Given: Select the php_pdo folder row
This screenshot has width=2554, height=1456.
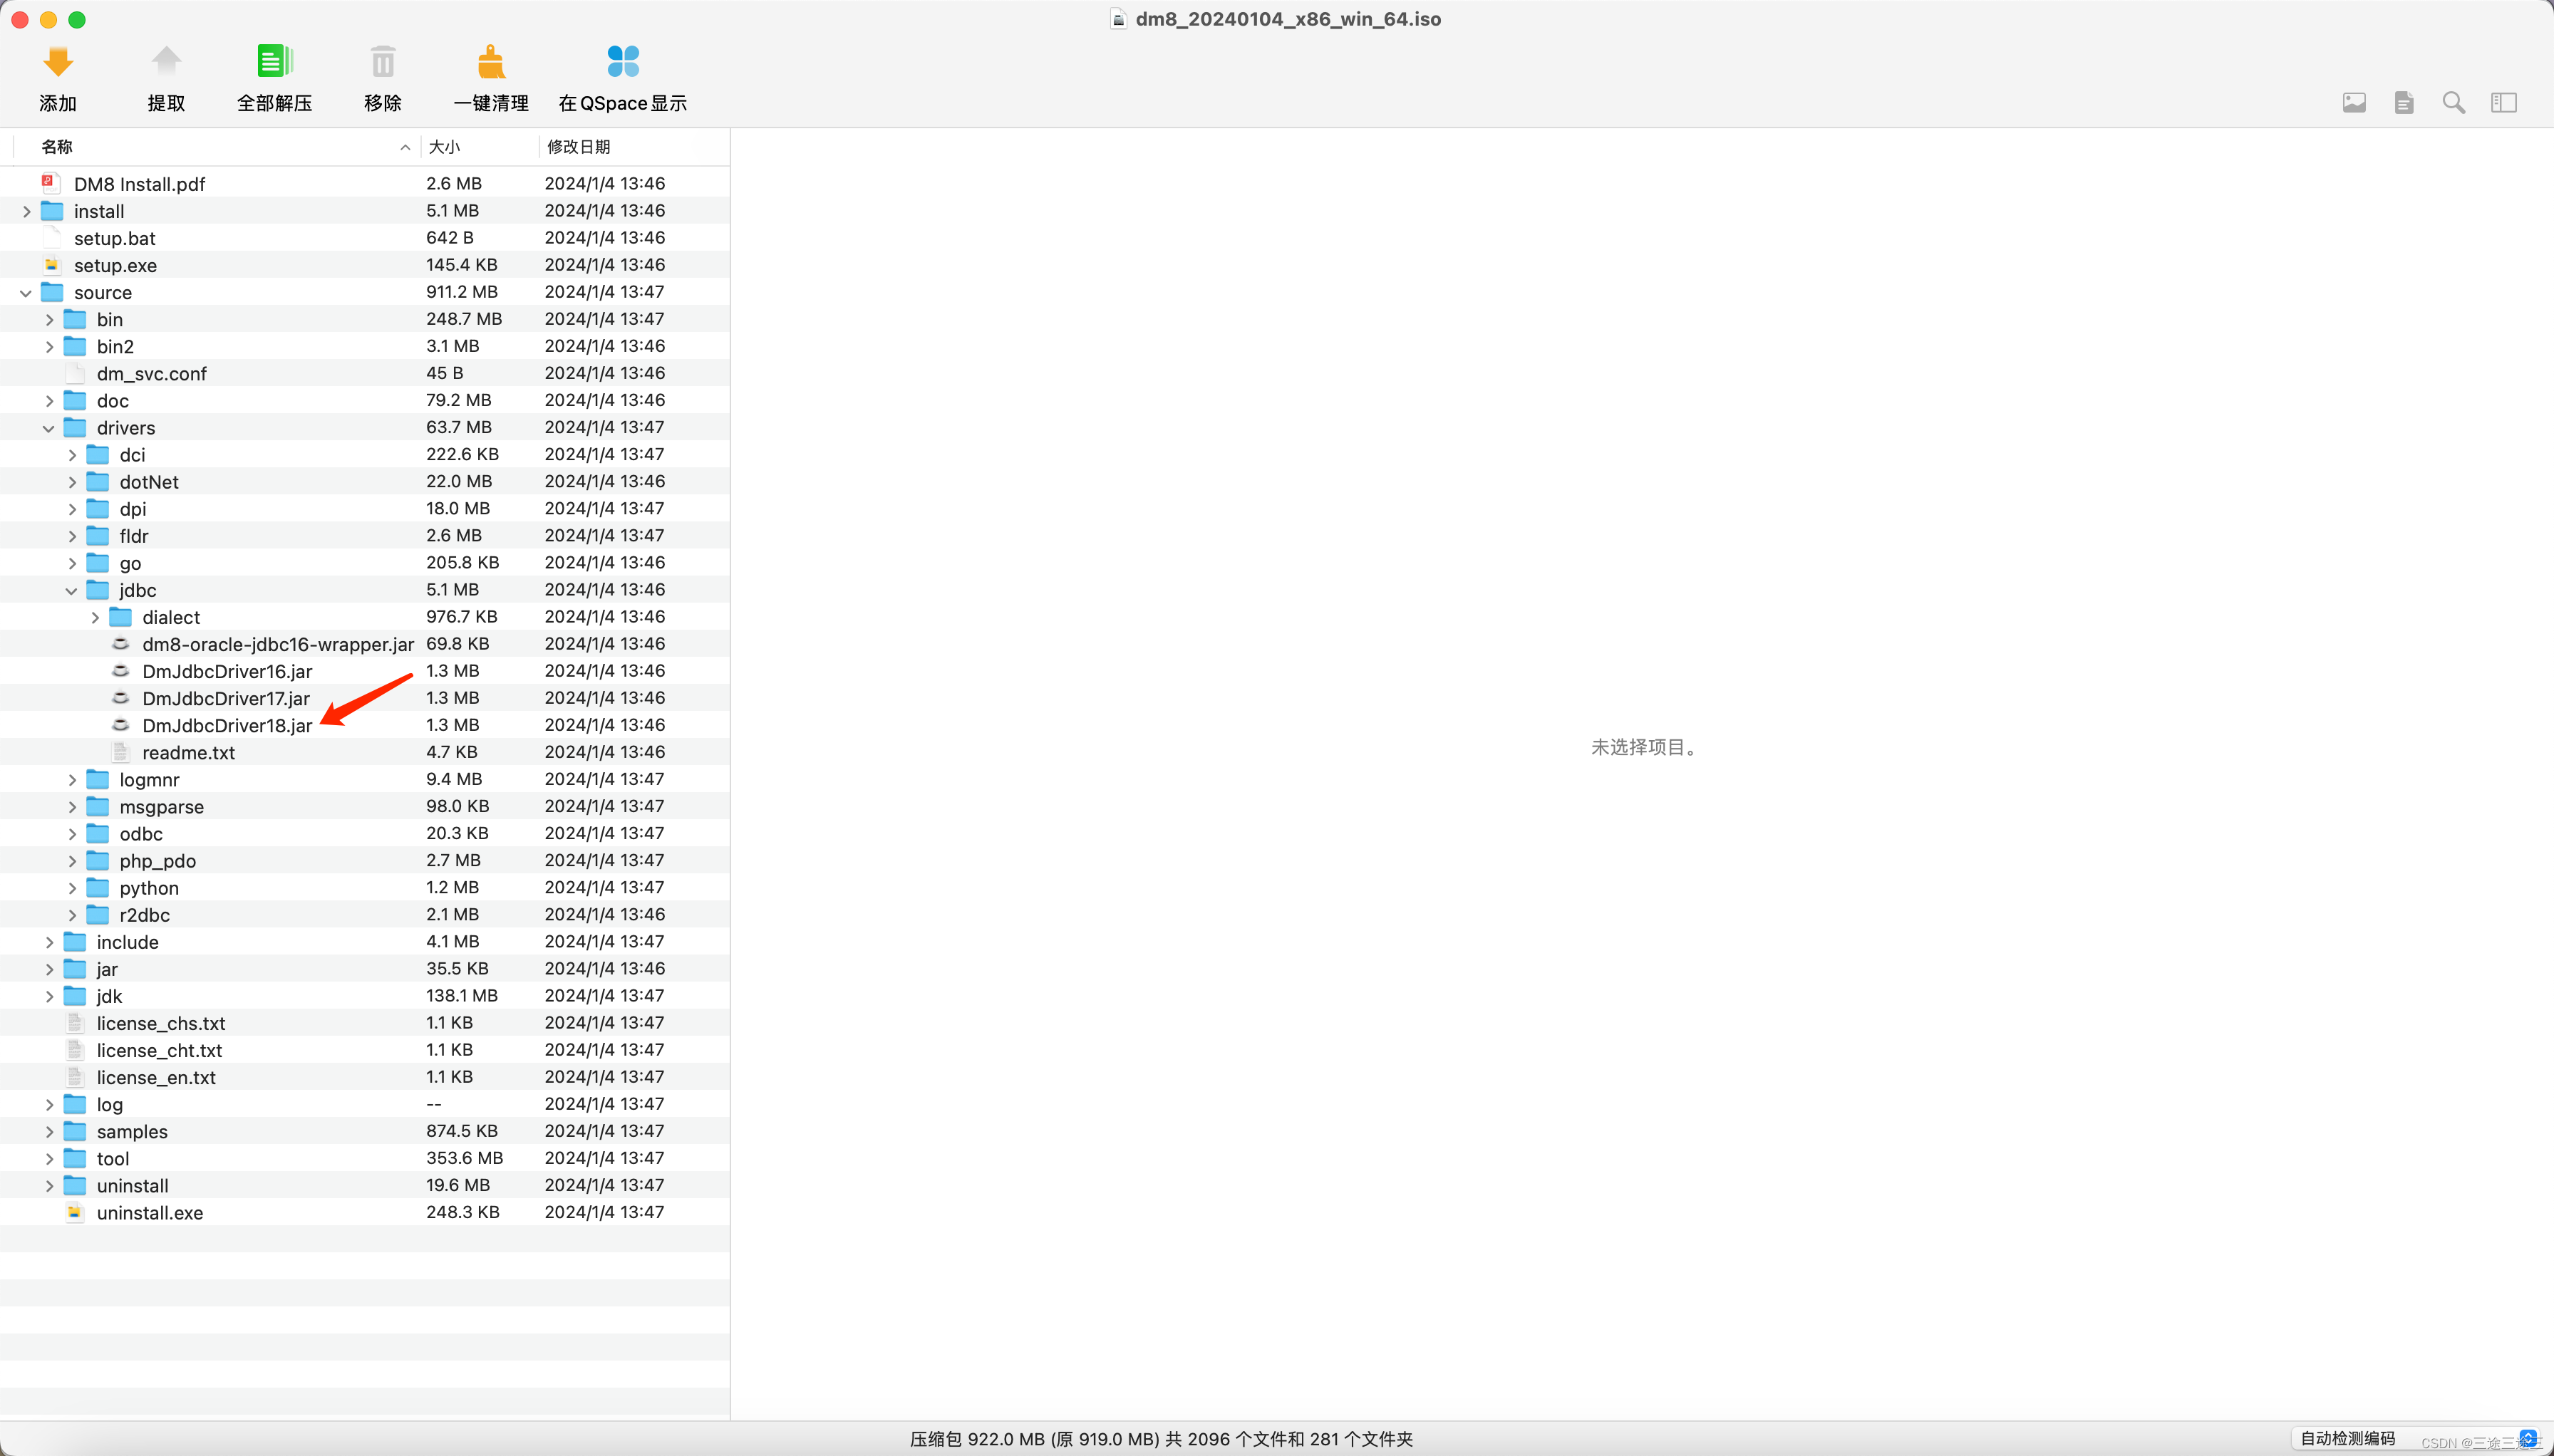Looking at the screenshot, I should point(364,860).
